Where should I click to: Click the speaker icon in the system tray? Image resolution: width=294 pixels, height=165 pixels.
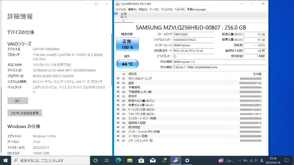click(256, 161)
